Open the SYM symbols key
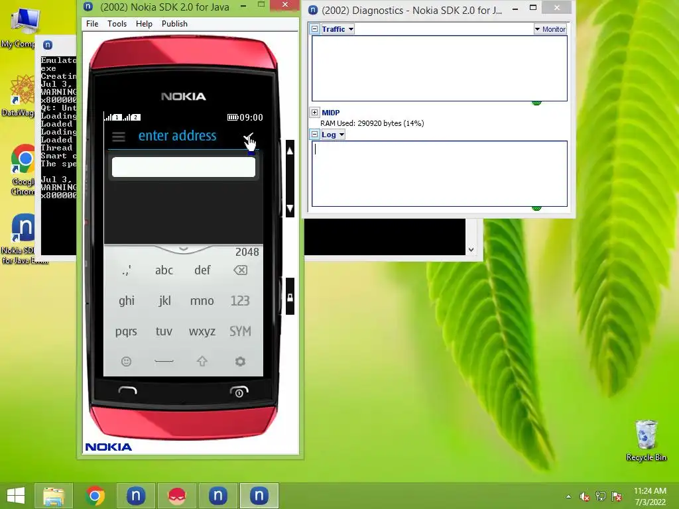This screenshot has height=509, width=679. [240, 331]
